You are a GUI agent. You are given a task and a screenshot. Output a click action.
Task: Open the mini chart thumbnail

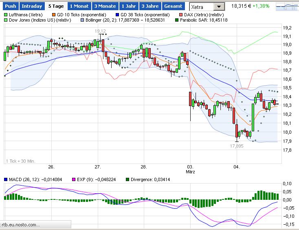pos(287,7)
